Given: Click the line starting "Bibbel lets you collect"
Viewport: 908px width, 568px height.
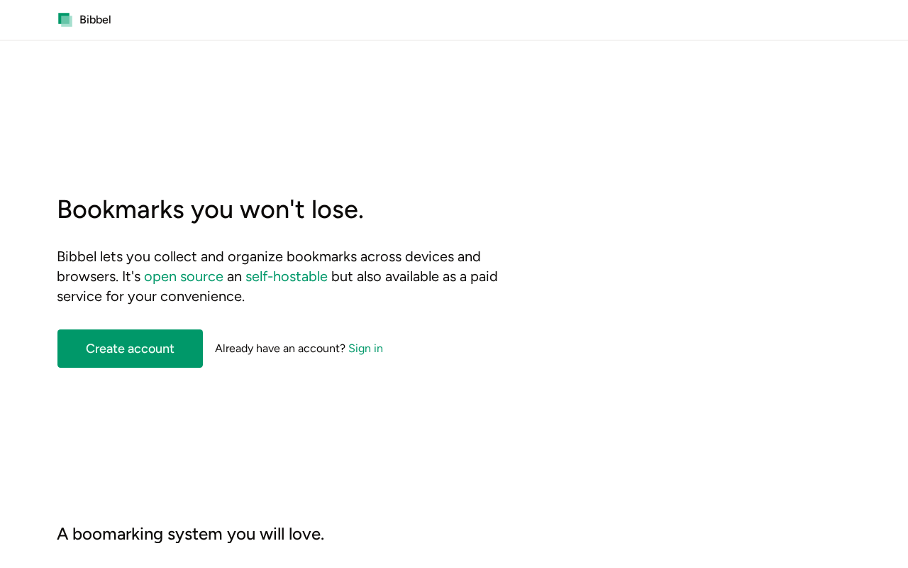Looking at the screenshot, I should 269,256.
